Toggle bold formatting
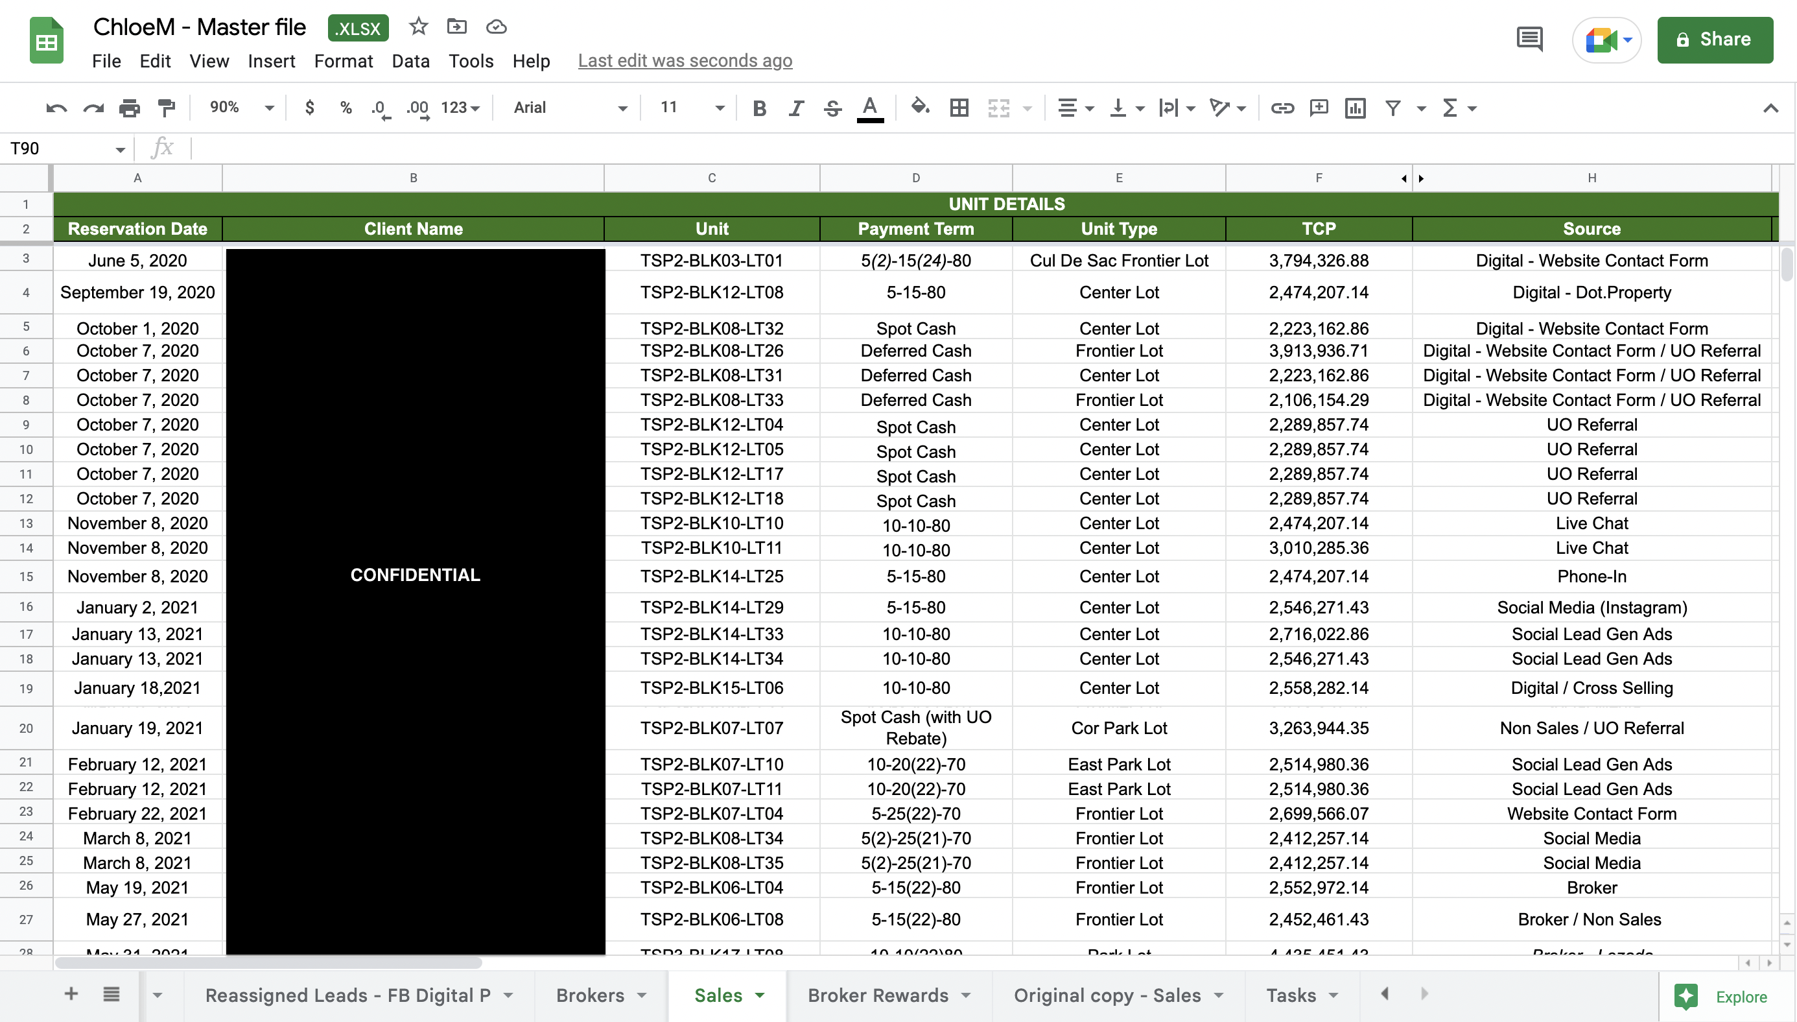The image size is (1797, 1022). [x=758, y=108]
